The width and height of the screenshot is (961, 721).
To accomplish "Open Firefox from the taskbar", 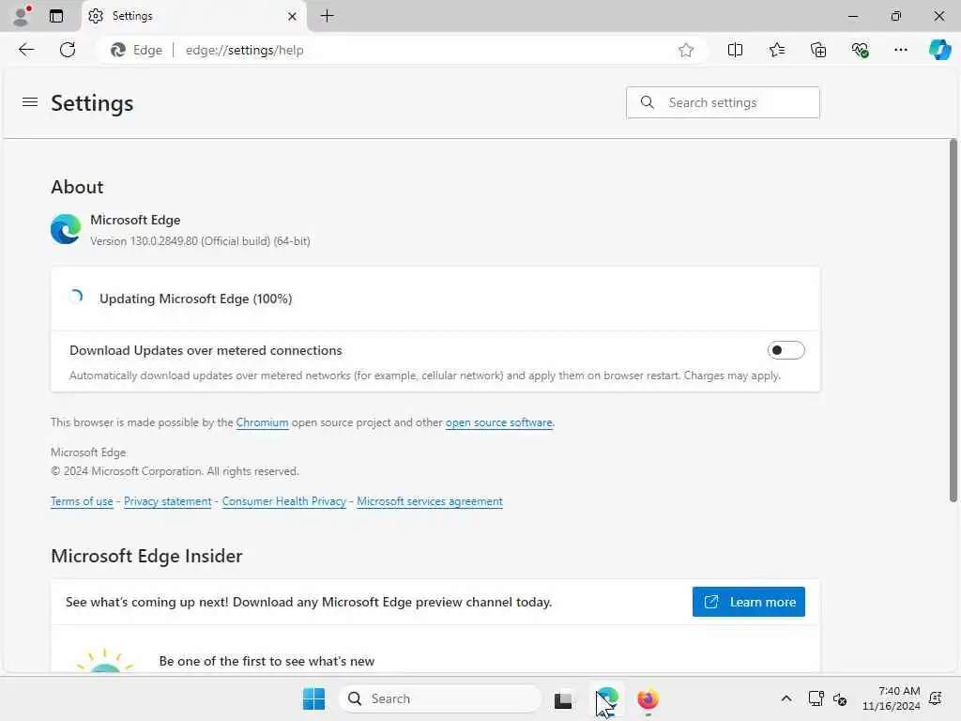I will (648, 698).
